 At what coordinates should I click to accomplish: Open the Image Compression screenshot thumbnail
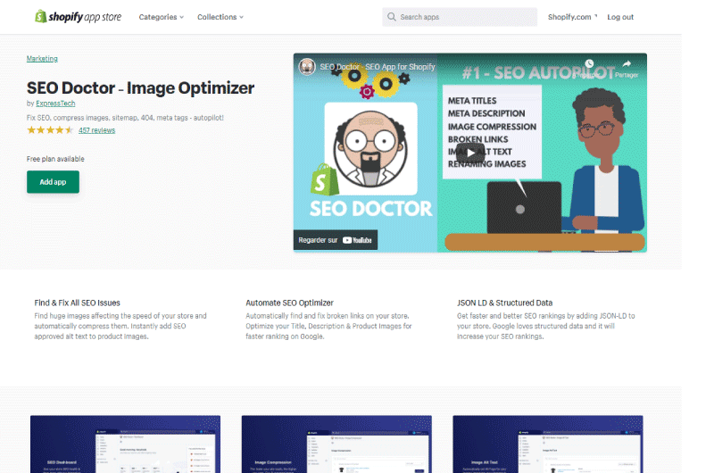tap(336, 444)
